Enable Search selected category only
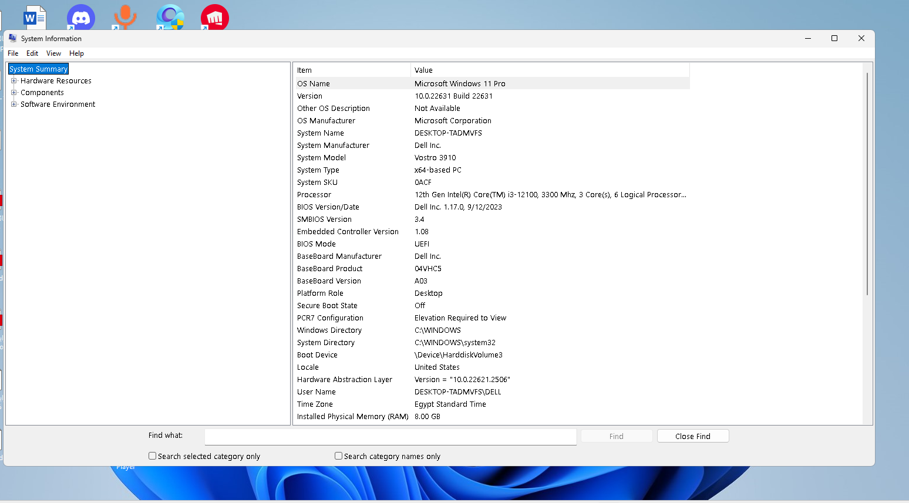 pos(152,455)
